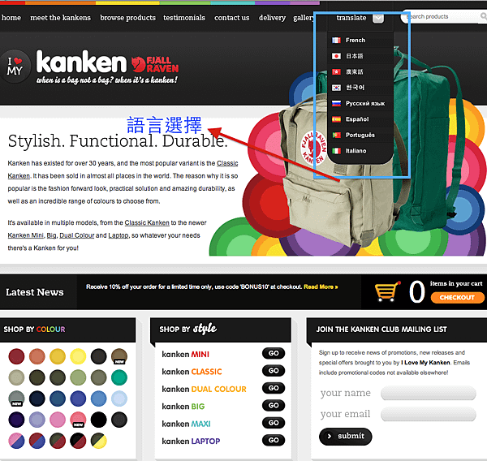Open delivery menu item
The image size is (487, 461).
pyautogui.click(x=272, y=18)
